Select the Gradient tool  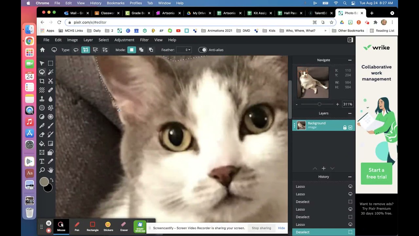tap(50, 144)
